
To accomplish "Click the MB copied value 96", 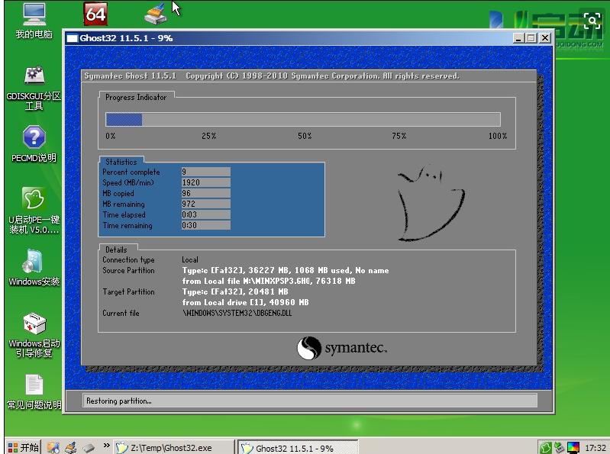I will [206, 193].
